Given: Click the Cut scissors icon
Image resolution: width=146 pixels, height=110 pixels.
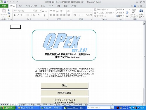Looking at the screenshot, I should click(9, 10).
